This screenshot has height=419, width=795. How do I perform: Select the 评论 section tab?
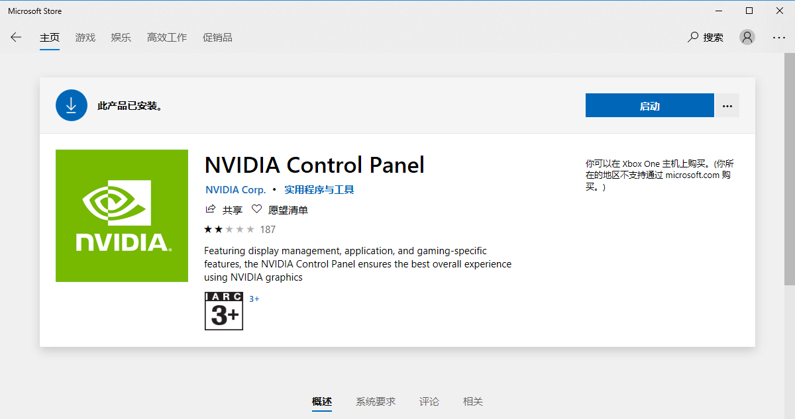pos(429,401)
